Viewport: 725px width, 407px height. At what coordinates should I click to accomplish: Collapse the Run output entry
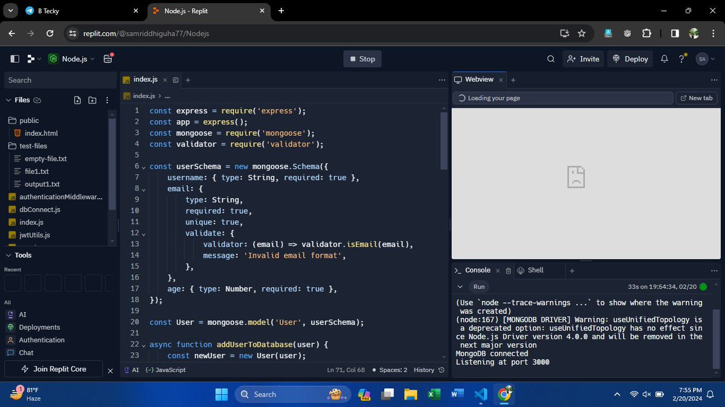460,287
